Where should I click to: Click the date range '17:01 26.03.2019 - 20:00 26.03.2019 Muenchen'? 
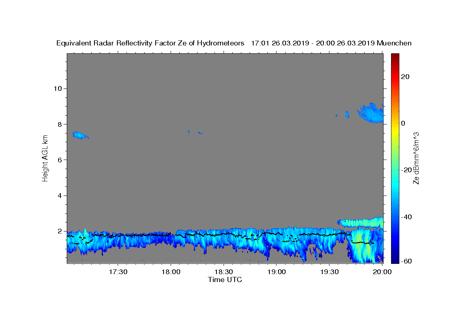click(x=331, y=43)
